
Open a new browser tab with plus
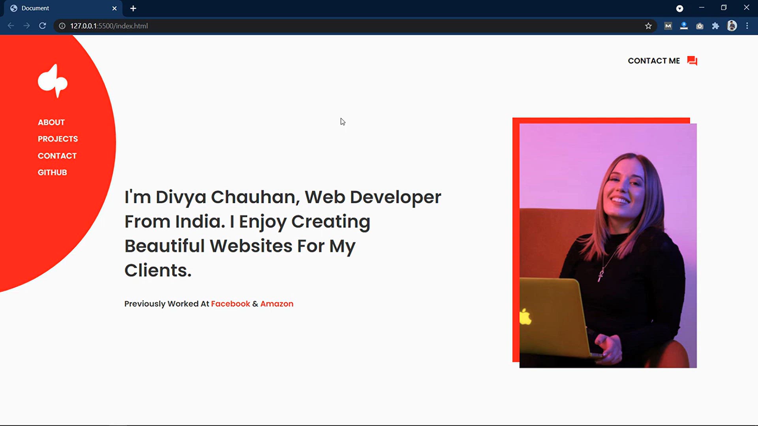pos(133,8)
